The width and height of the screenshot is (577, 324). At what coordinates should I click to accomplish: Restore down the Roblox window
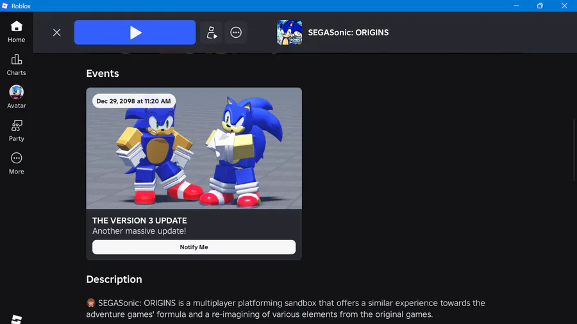point(540,6)
